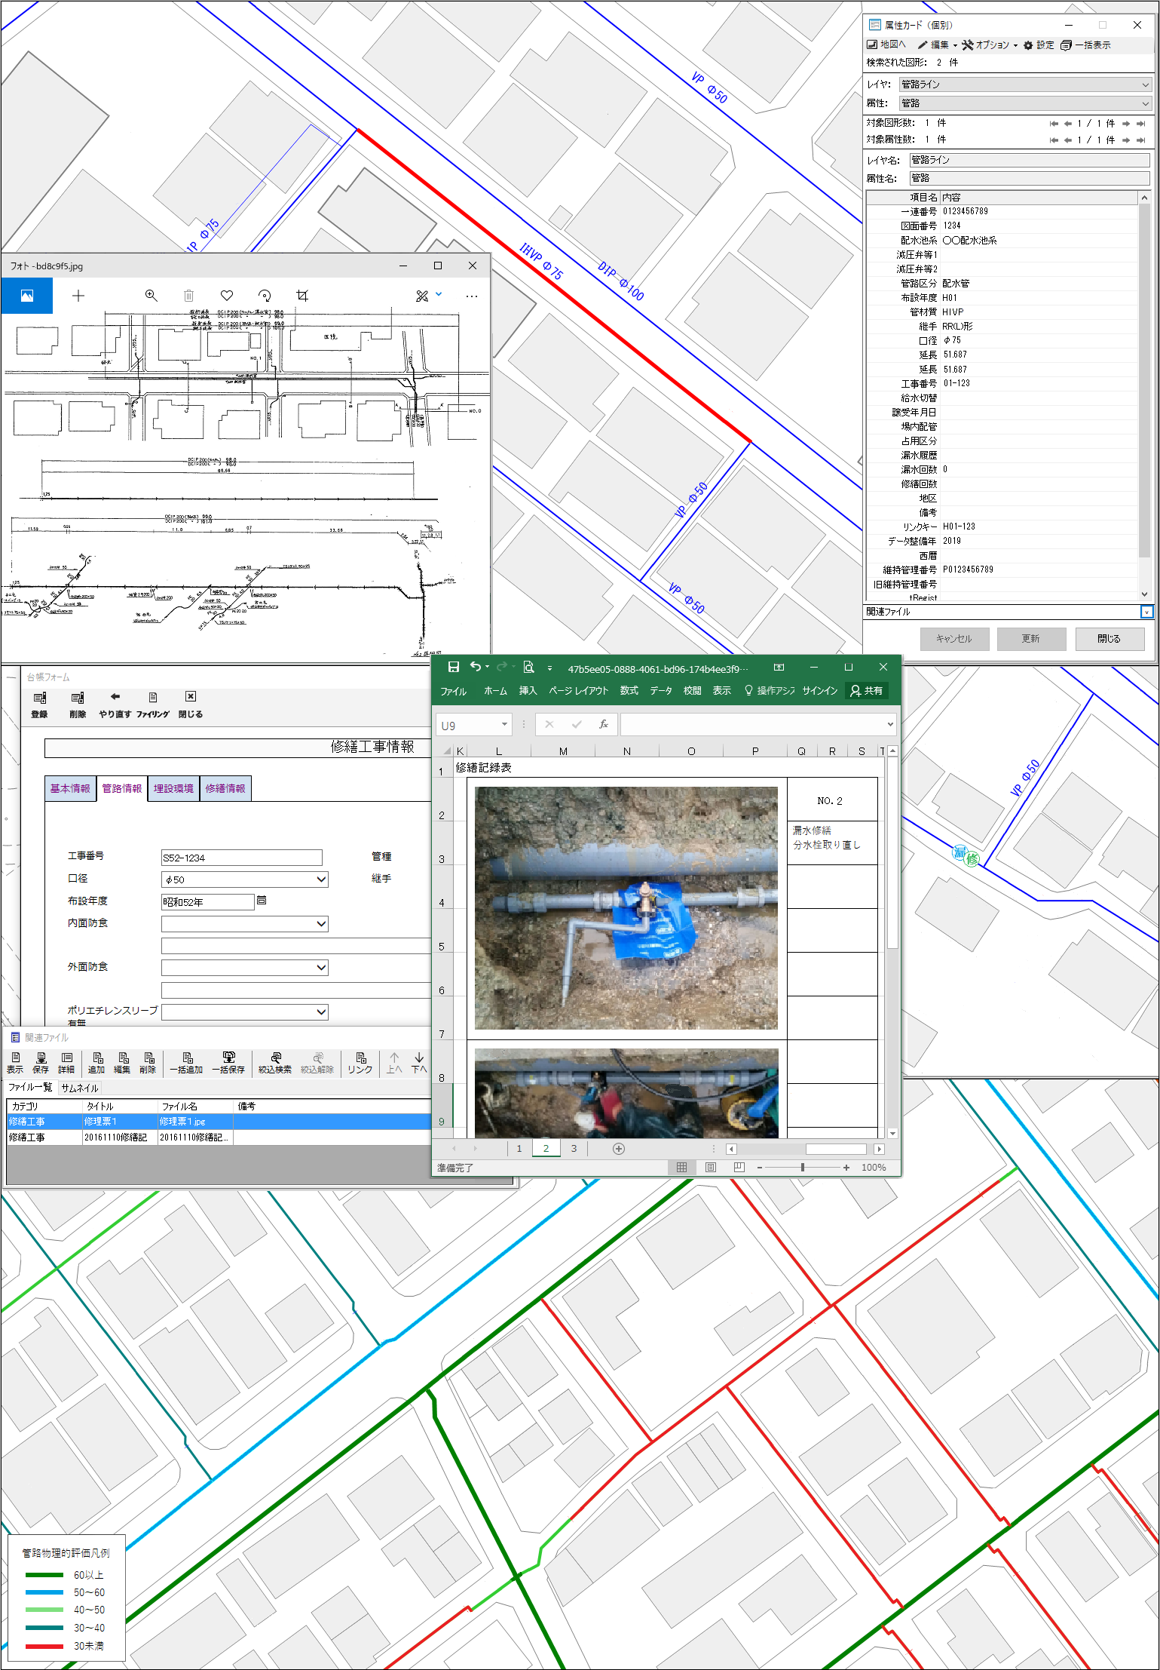The height and width of the screenshot is (1670, 1160).
Task: Select the crop tool in Photos viewer
Action: [302, 296]
